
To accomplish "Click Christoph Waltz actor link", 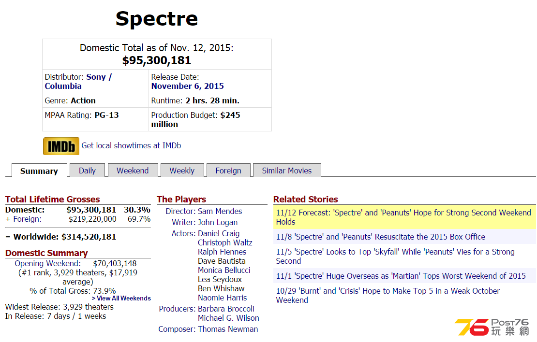I will click(225, 242).
